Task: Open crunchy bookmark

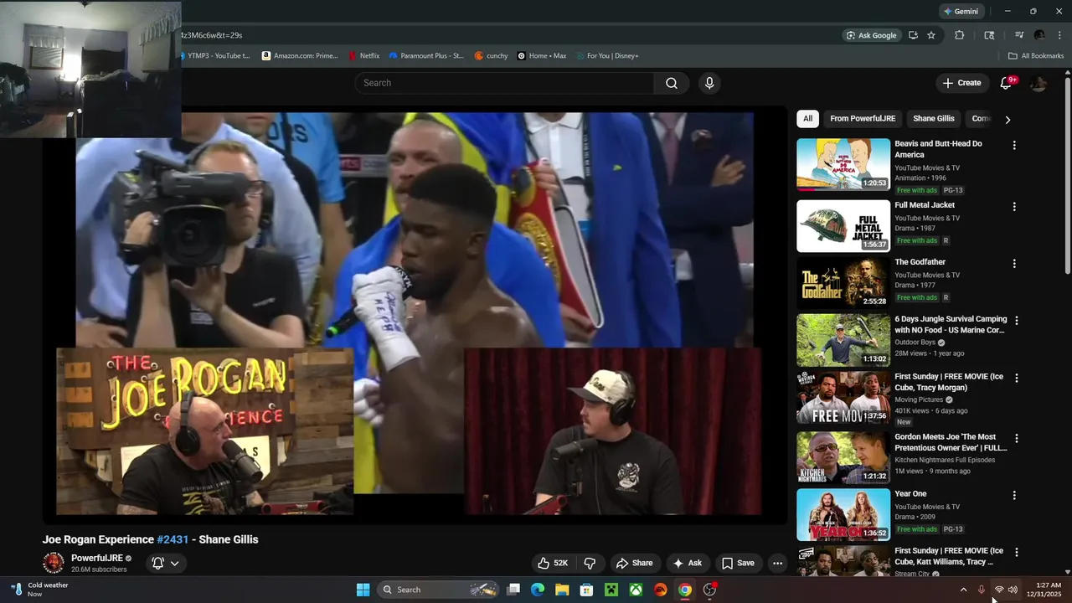Action: coord(492,56)
